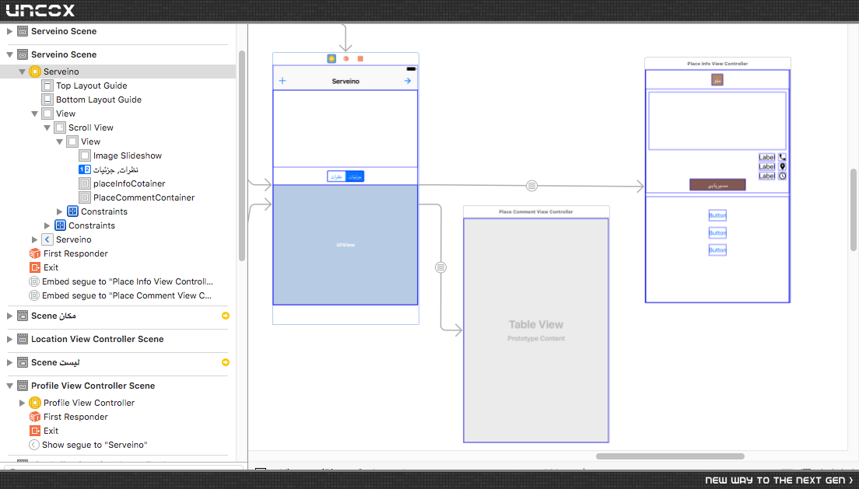Click the canvas vertical scrollbar
This screenshot has width=859, height=489.
(x=853, y=210)
